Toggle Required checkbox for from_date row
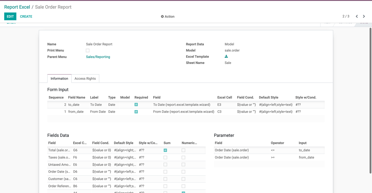The width and height of the screenshot is (372, 193). [x=136, y=112]
